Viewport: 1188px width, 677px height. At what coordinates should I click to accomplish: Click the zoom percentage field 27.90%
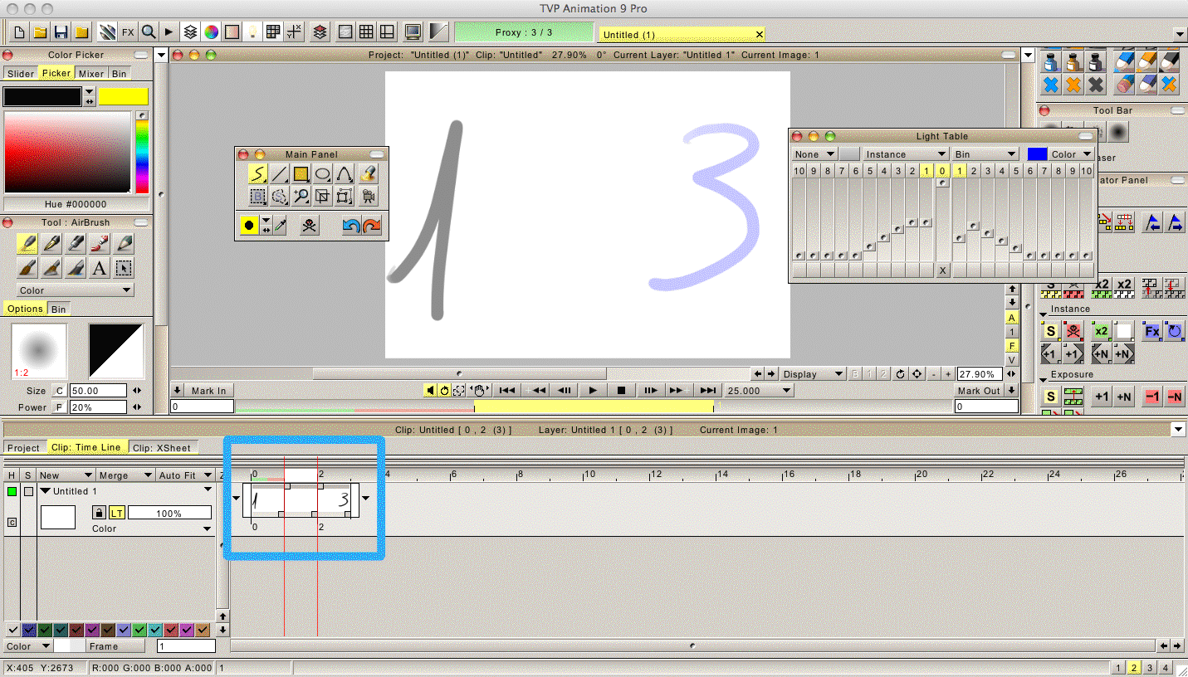(978, 374)
